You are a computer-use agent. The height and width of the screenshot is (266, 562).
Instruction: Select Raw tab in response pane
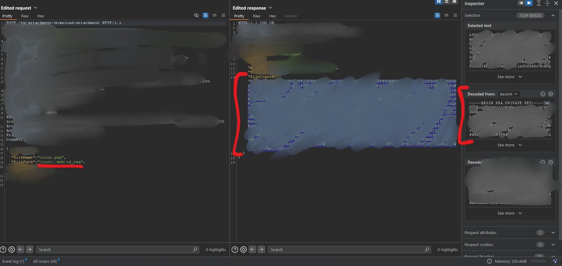coord(257,16)
